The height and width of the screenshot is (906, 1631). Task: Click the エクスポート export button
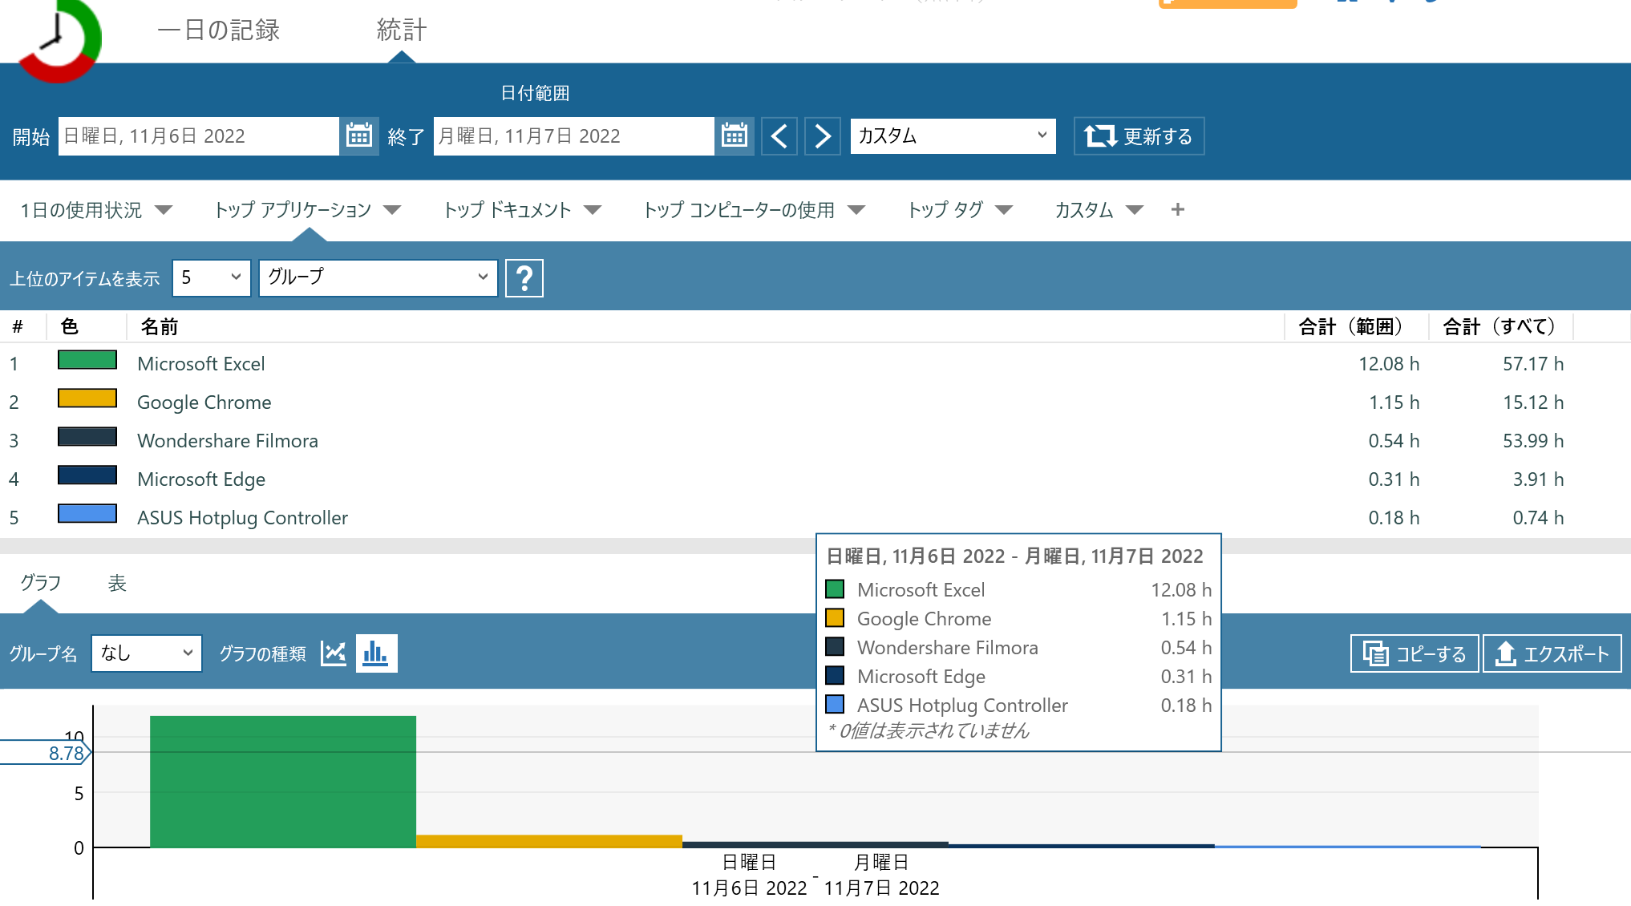tap(1552, 654)
